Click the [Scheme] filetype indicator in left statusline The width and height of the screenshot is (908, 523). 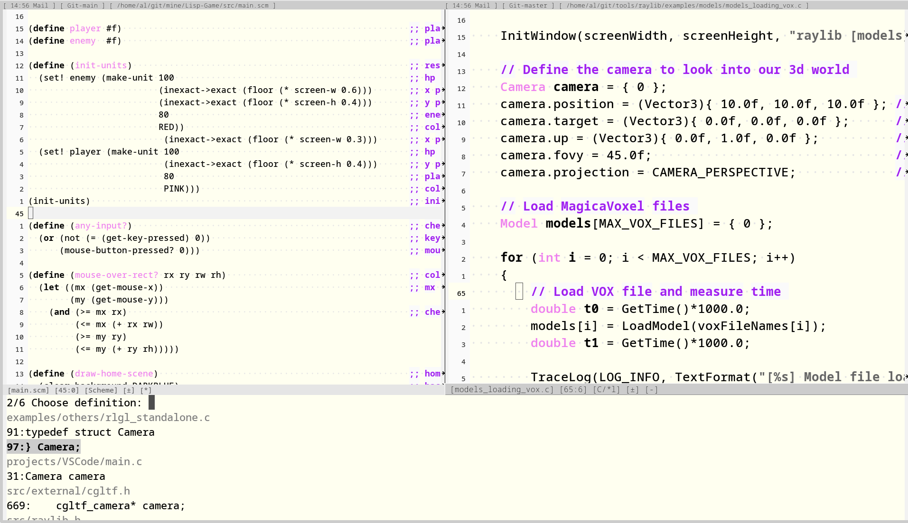pos(101,390)
